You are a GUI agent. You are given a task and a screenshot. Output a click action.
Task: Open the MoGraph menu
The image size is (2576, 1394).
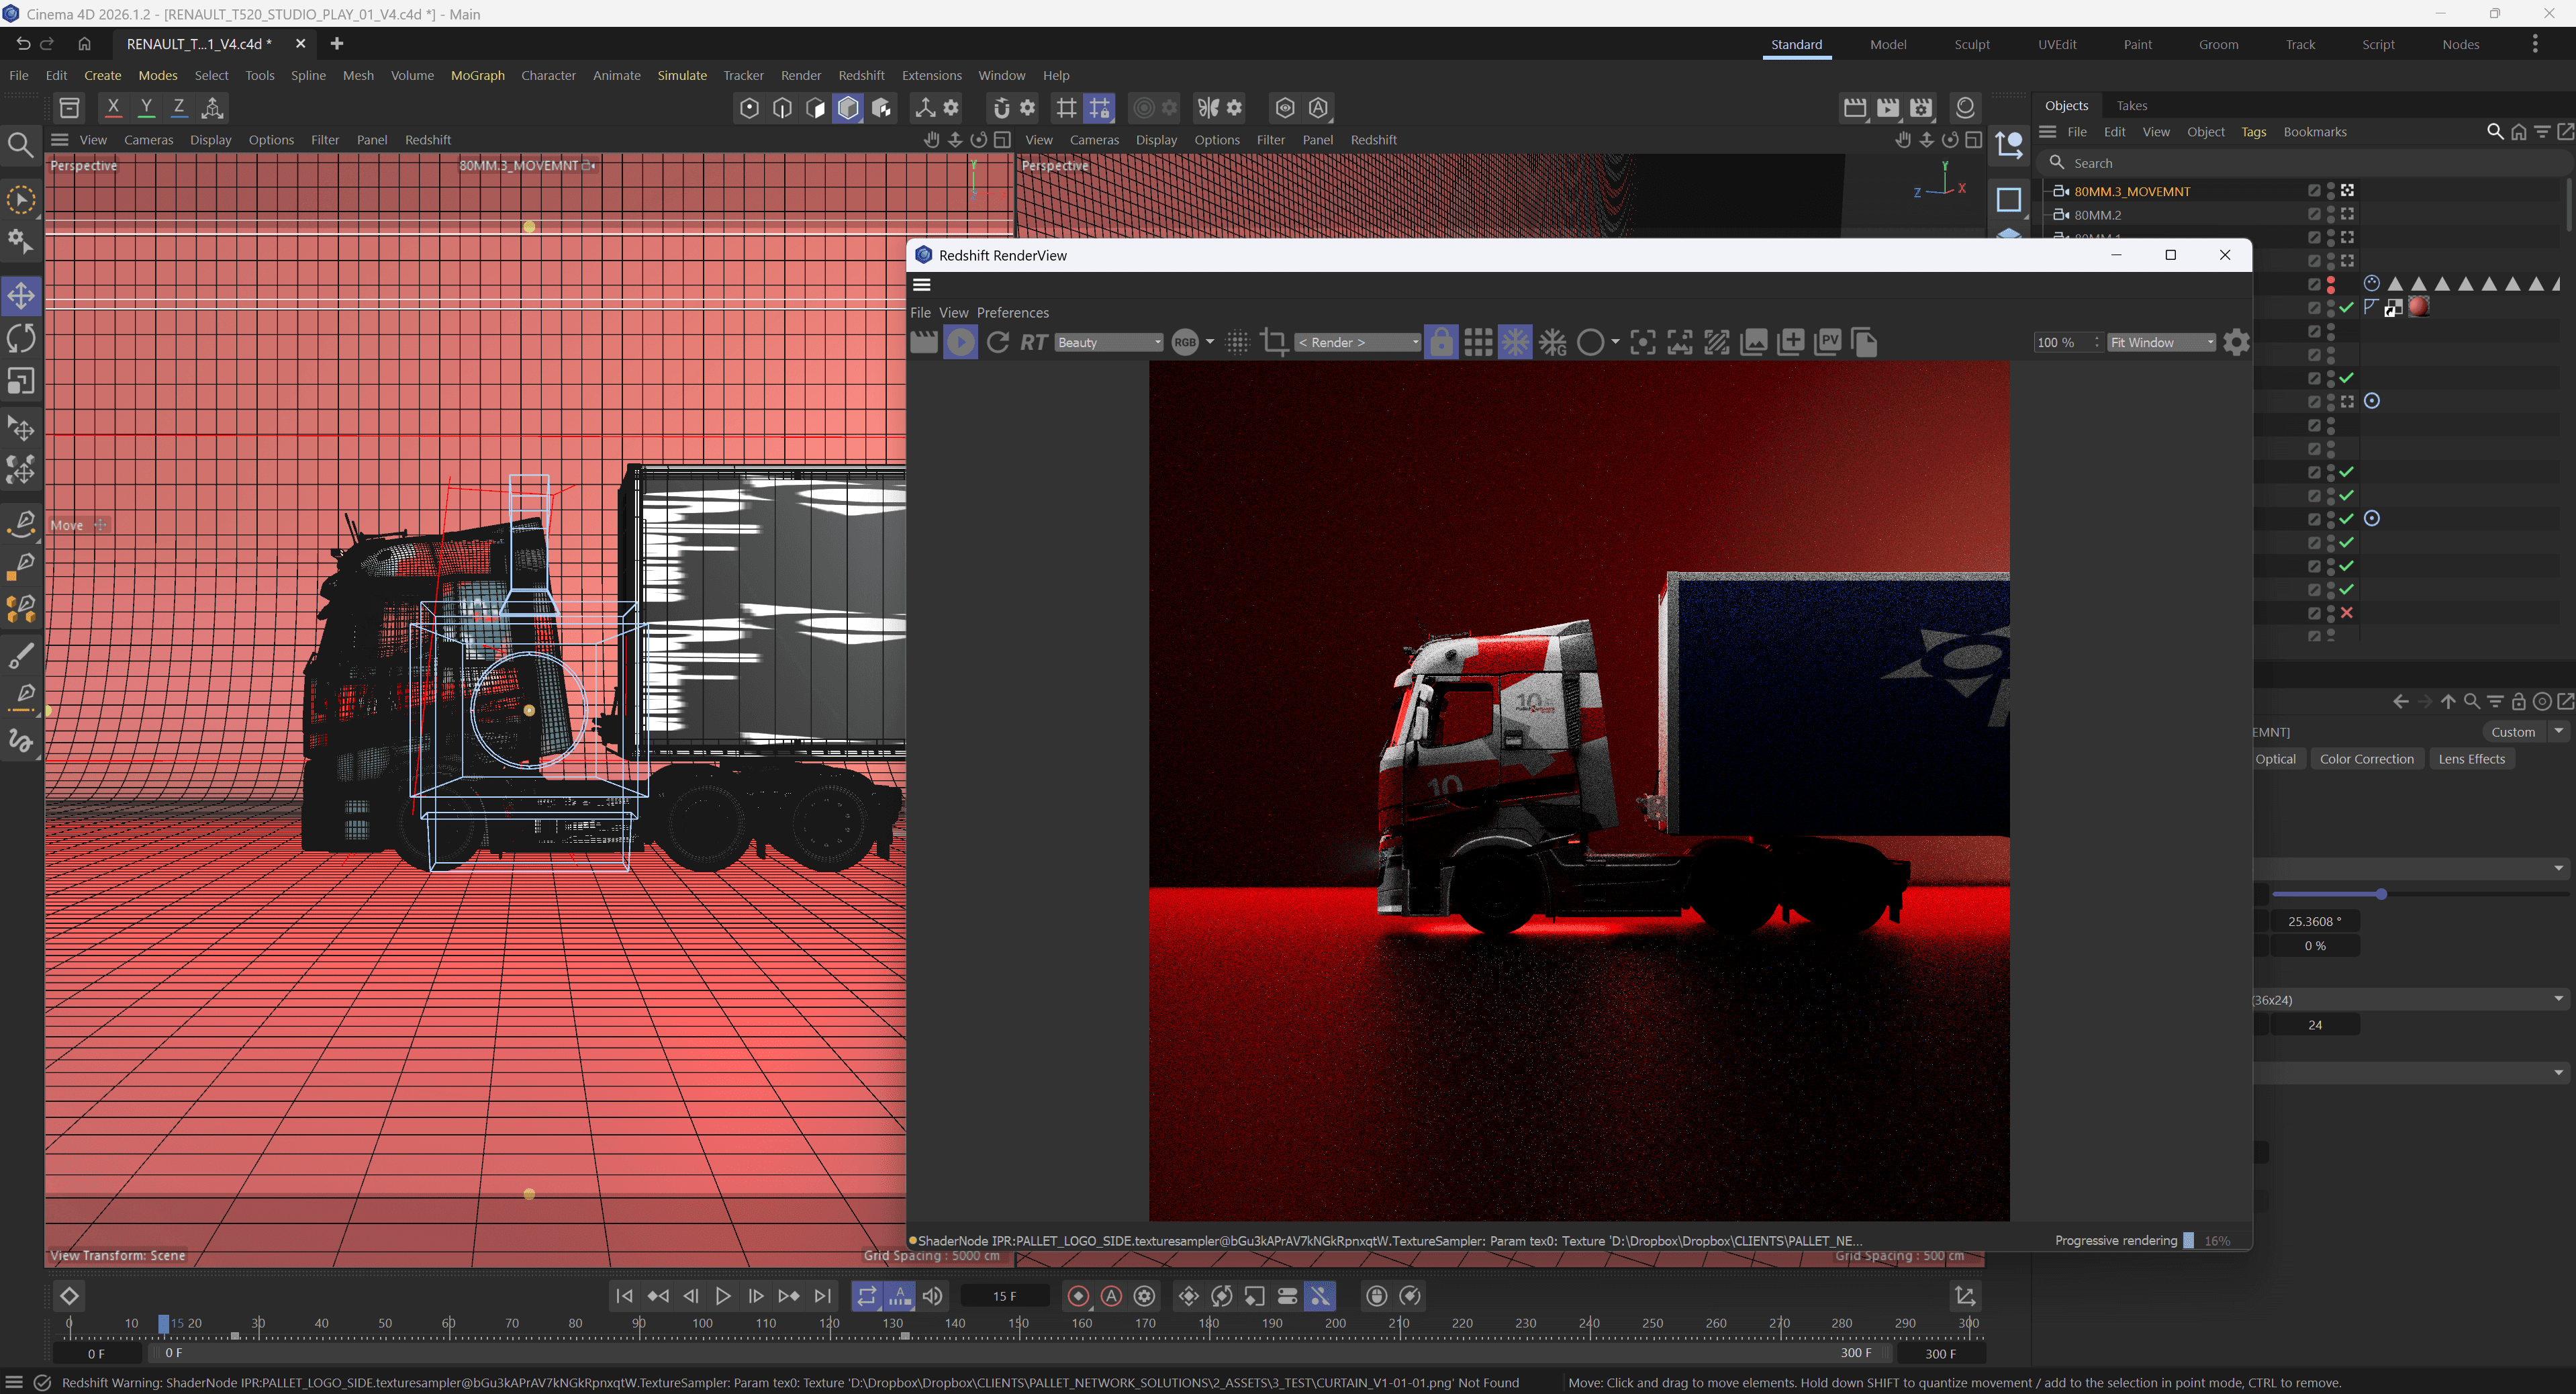point(477,75)
